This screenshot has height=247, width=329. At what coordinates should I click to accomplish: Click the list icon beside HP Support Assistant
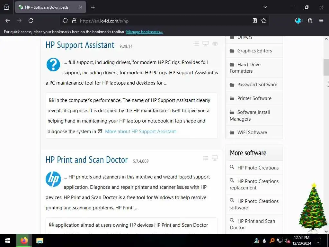coord(196,44)
